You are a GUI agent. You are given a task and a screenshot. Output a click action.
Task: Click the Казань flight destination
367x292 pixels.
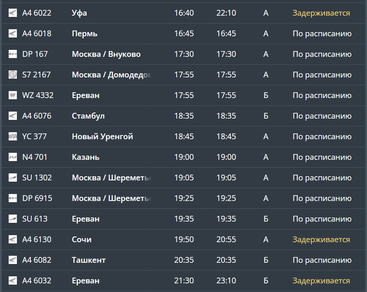(x=86, y=157)
